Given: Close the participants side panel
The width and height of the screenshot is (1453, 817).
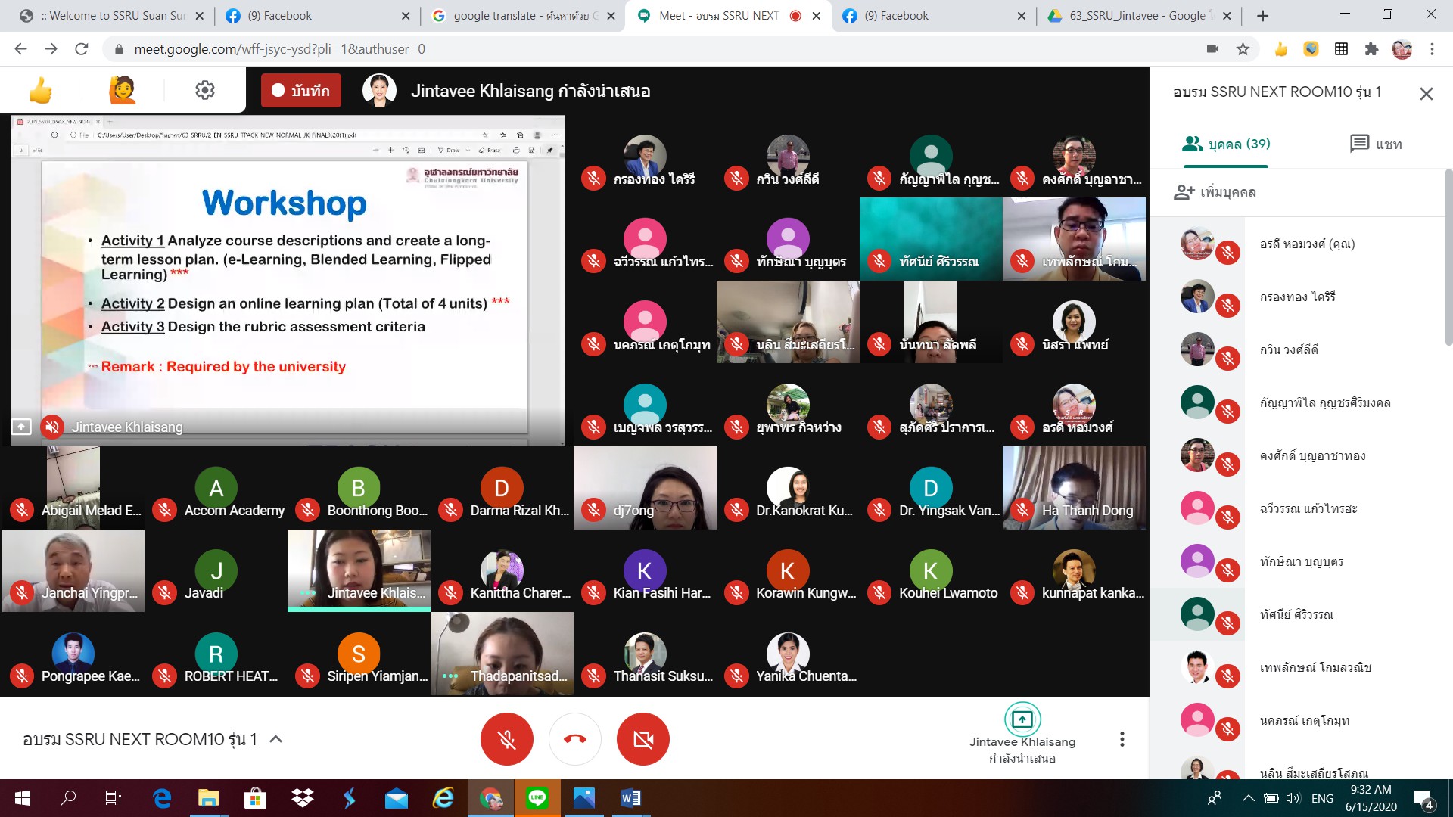Looking at the screenshot, I should click(x=1427, y=94).
